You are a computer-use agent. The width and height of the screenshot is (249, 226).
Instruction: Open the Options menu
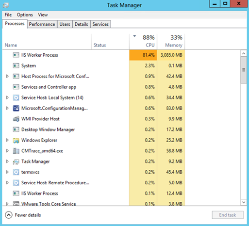click(25, 15)
